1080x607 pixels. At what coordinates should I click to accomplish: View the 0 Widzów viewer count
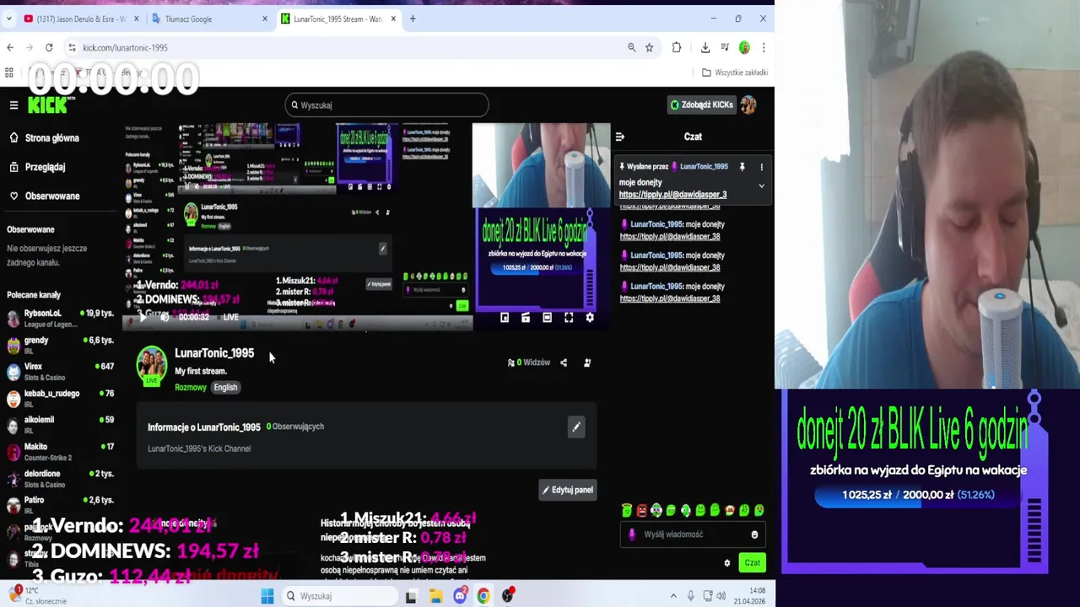[x=528, y=363]
